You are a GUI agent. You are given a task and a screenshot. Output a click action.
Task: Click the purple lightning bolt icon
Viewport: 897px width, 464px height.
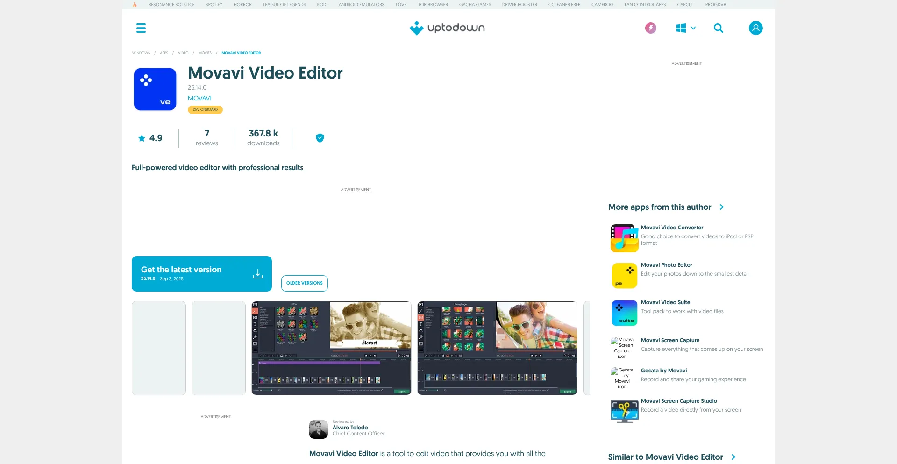650,28
